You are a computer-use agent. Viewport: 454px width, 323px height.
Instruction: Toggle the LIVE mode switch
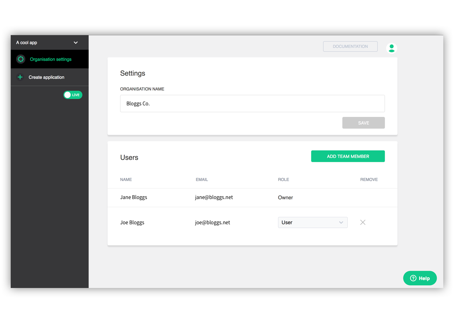(x=73, y=95)
